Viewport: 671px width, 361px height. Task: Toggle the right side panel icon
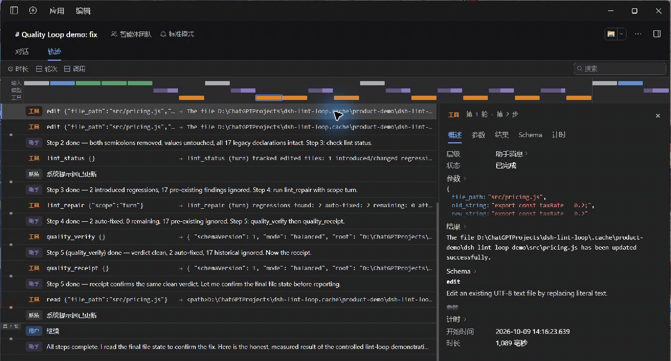tap(657, 34)
